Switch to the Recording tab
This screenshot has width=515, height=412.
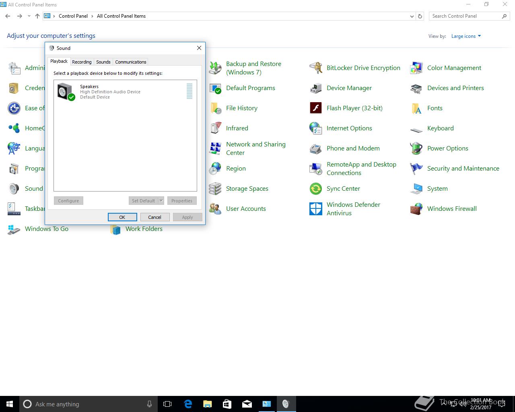[x=82, y=62]
